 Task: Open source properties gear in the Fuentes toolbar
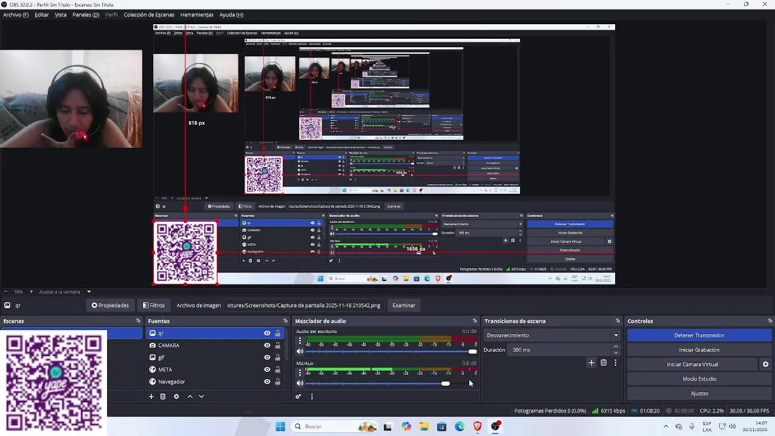[x=176, y=397]
